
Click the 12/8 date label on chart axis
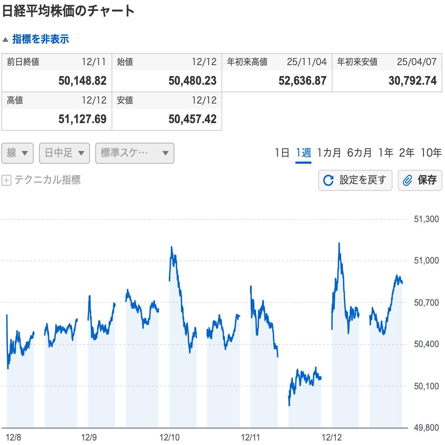click(x=13, y=437)
